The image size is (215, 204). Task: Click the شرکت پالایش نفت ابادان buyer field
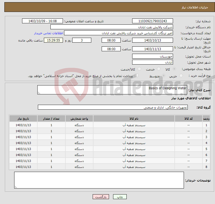tap(112, 27)
